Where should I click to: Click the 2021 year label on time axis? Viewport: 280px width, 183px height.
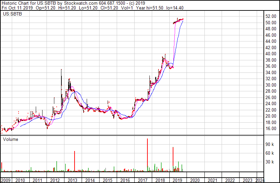coord(213,180)
